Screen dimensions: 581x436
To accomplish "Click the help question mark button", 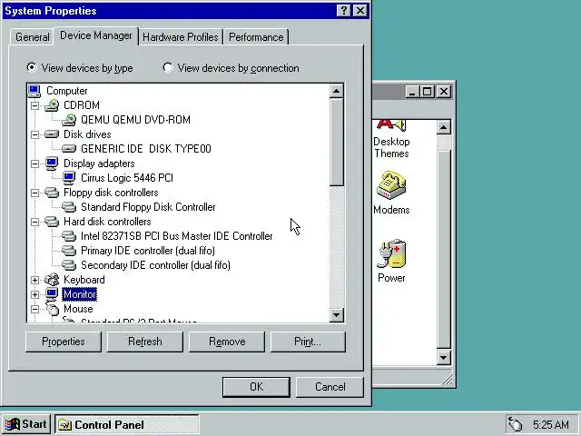I will 343,11.
